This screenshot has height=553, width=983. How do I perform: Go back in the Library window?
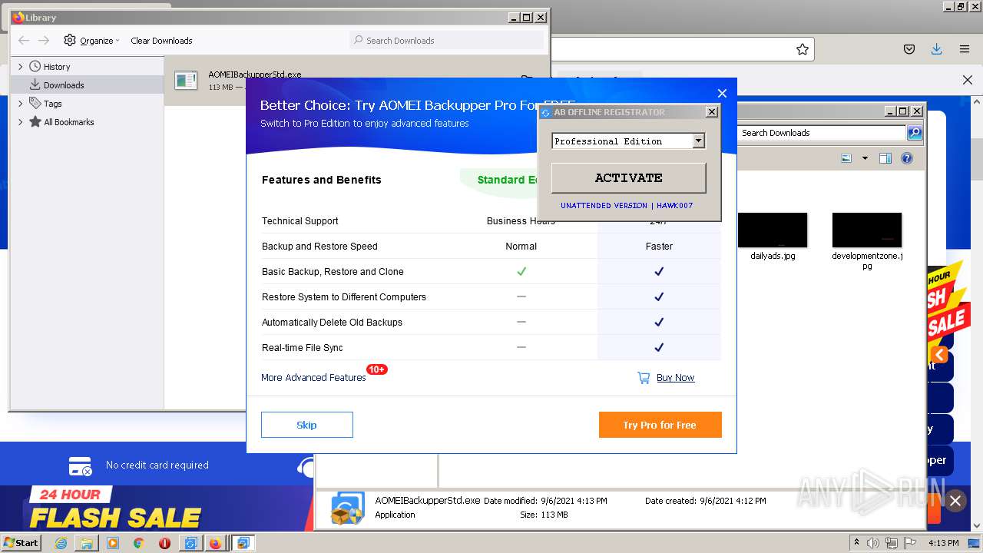24,40
